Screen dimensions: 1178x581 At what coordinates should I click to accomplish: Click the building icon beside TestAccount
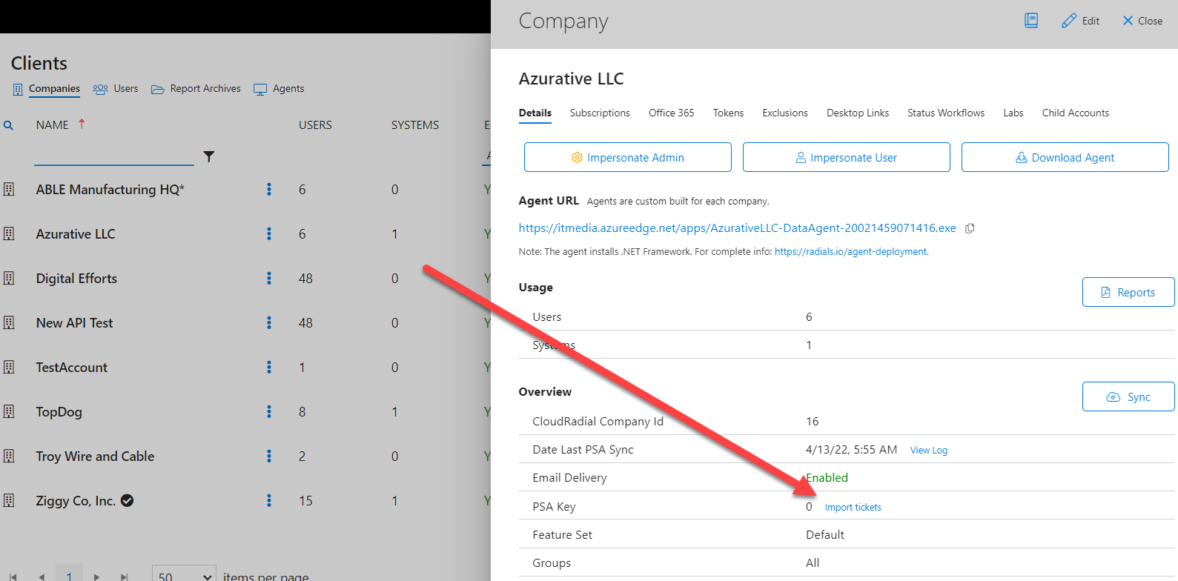(9, 368)
